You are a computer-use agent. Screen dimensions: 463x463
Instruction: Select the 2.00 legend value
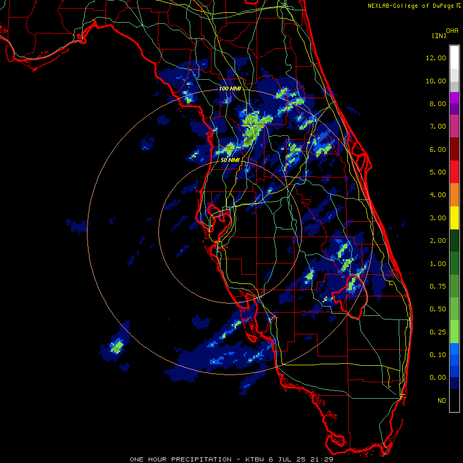click(x=437, y=241)
